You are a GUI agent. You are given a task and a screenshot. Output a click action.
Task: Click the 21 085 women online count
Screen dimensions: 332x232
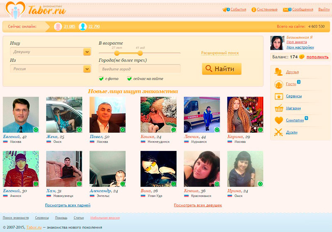coord(70,26)
